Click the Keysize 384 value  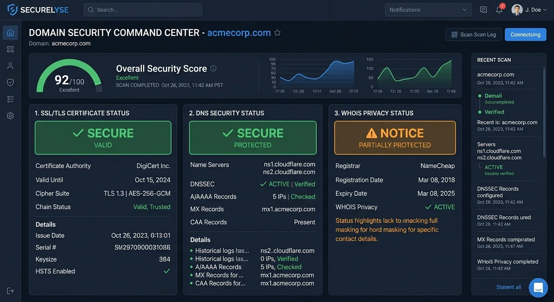(x=164, y=260)
